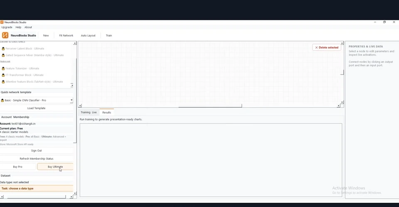The height and width of the screenshot is (207, 399).
Task: Click the Current plan: Free text
Action: 12,128
